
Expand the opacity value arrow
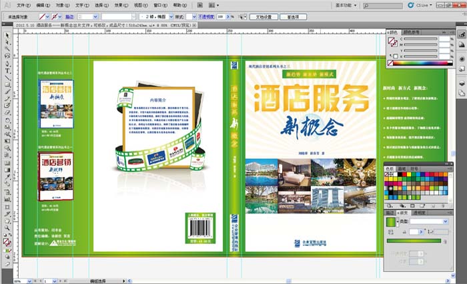(228, 17)
